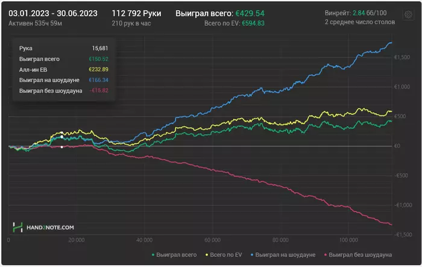The image size is (422, 267).
Task: Click the 20 000 x-axis label
Action: pyautogui.click(x=77, y=240)
